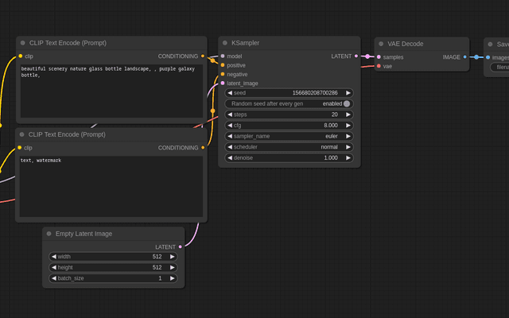Increase the Empty Latent Image width
509x318 pixels.
coord(173,257)
